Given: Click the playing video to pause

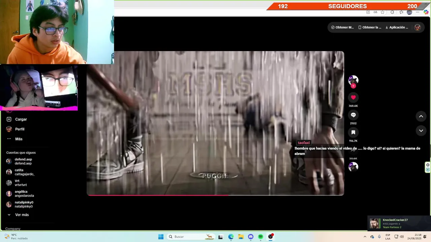Looking at the screenshot, I should click(215, 123).
